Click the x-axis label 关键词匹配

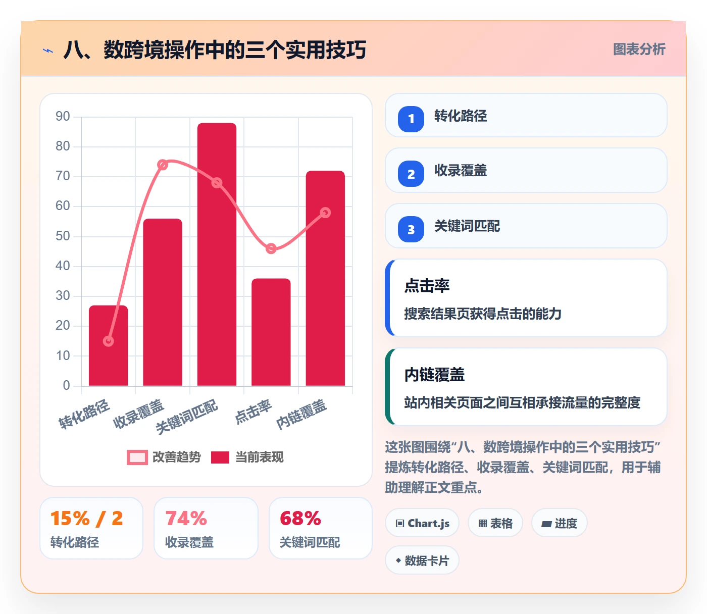click(187, 417)
